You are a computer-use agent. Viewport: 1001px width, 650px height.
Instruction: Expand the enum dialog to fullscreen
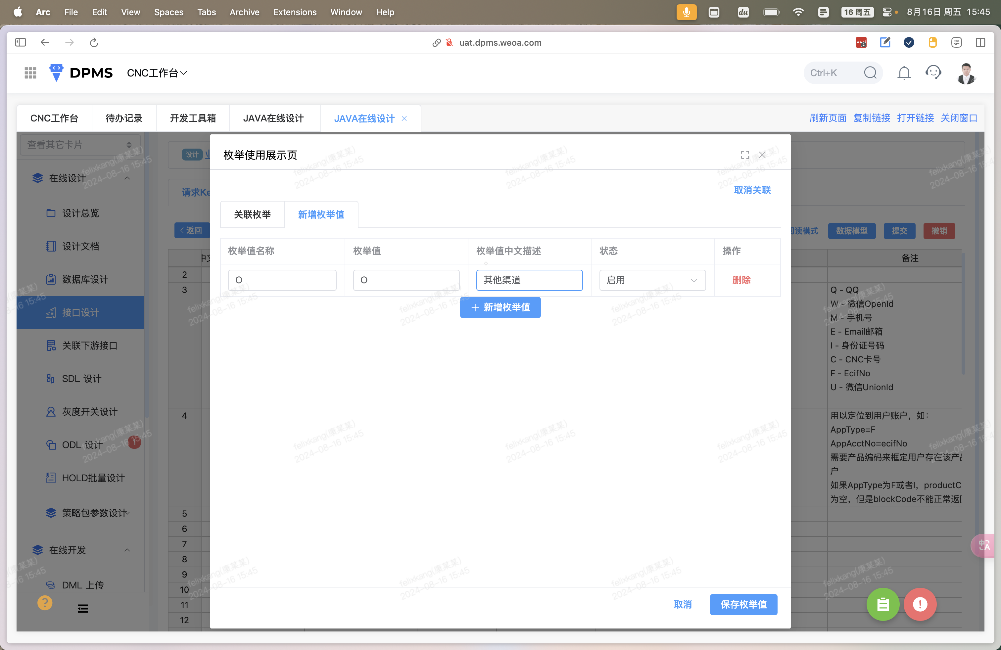point(745,155)
